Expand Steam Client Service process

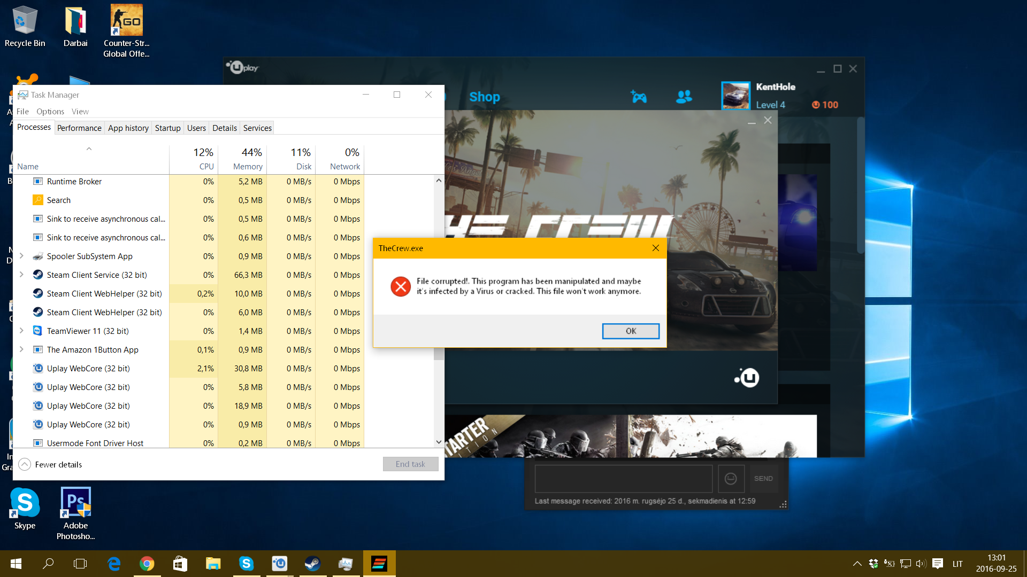[x=21, y=275]
